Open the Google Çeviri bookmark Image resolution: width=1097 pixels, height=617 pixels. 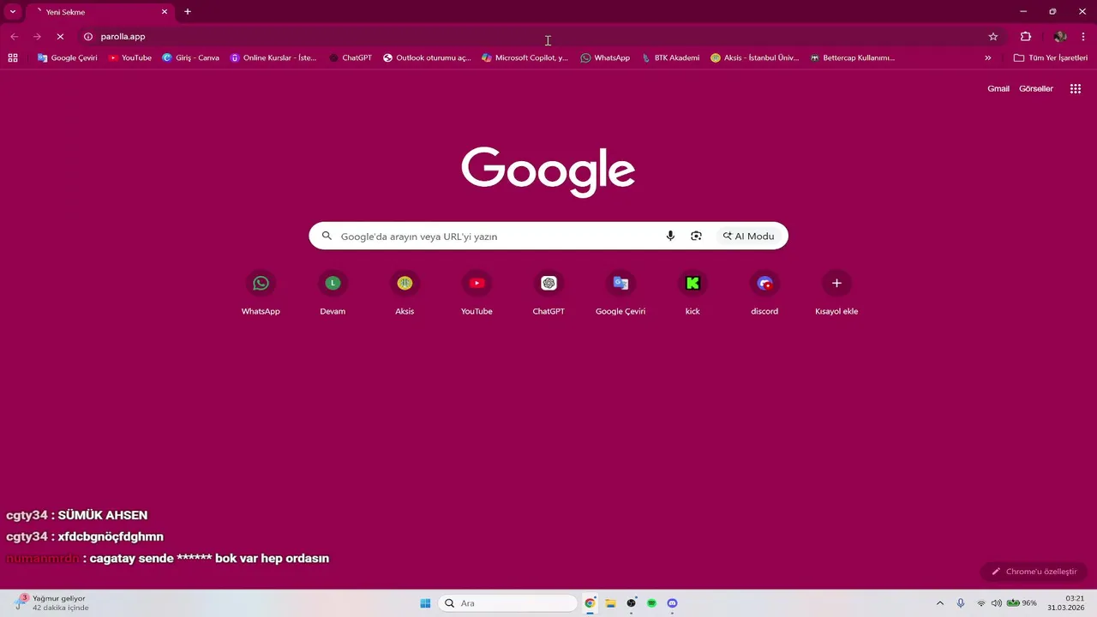(67, 58)
